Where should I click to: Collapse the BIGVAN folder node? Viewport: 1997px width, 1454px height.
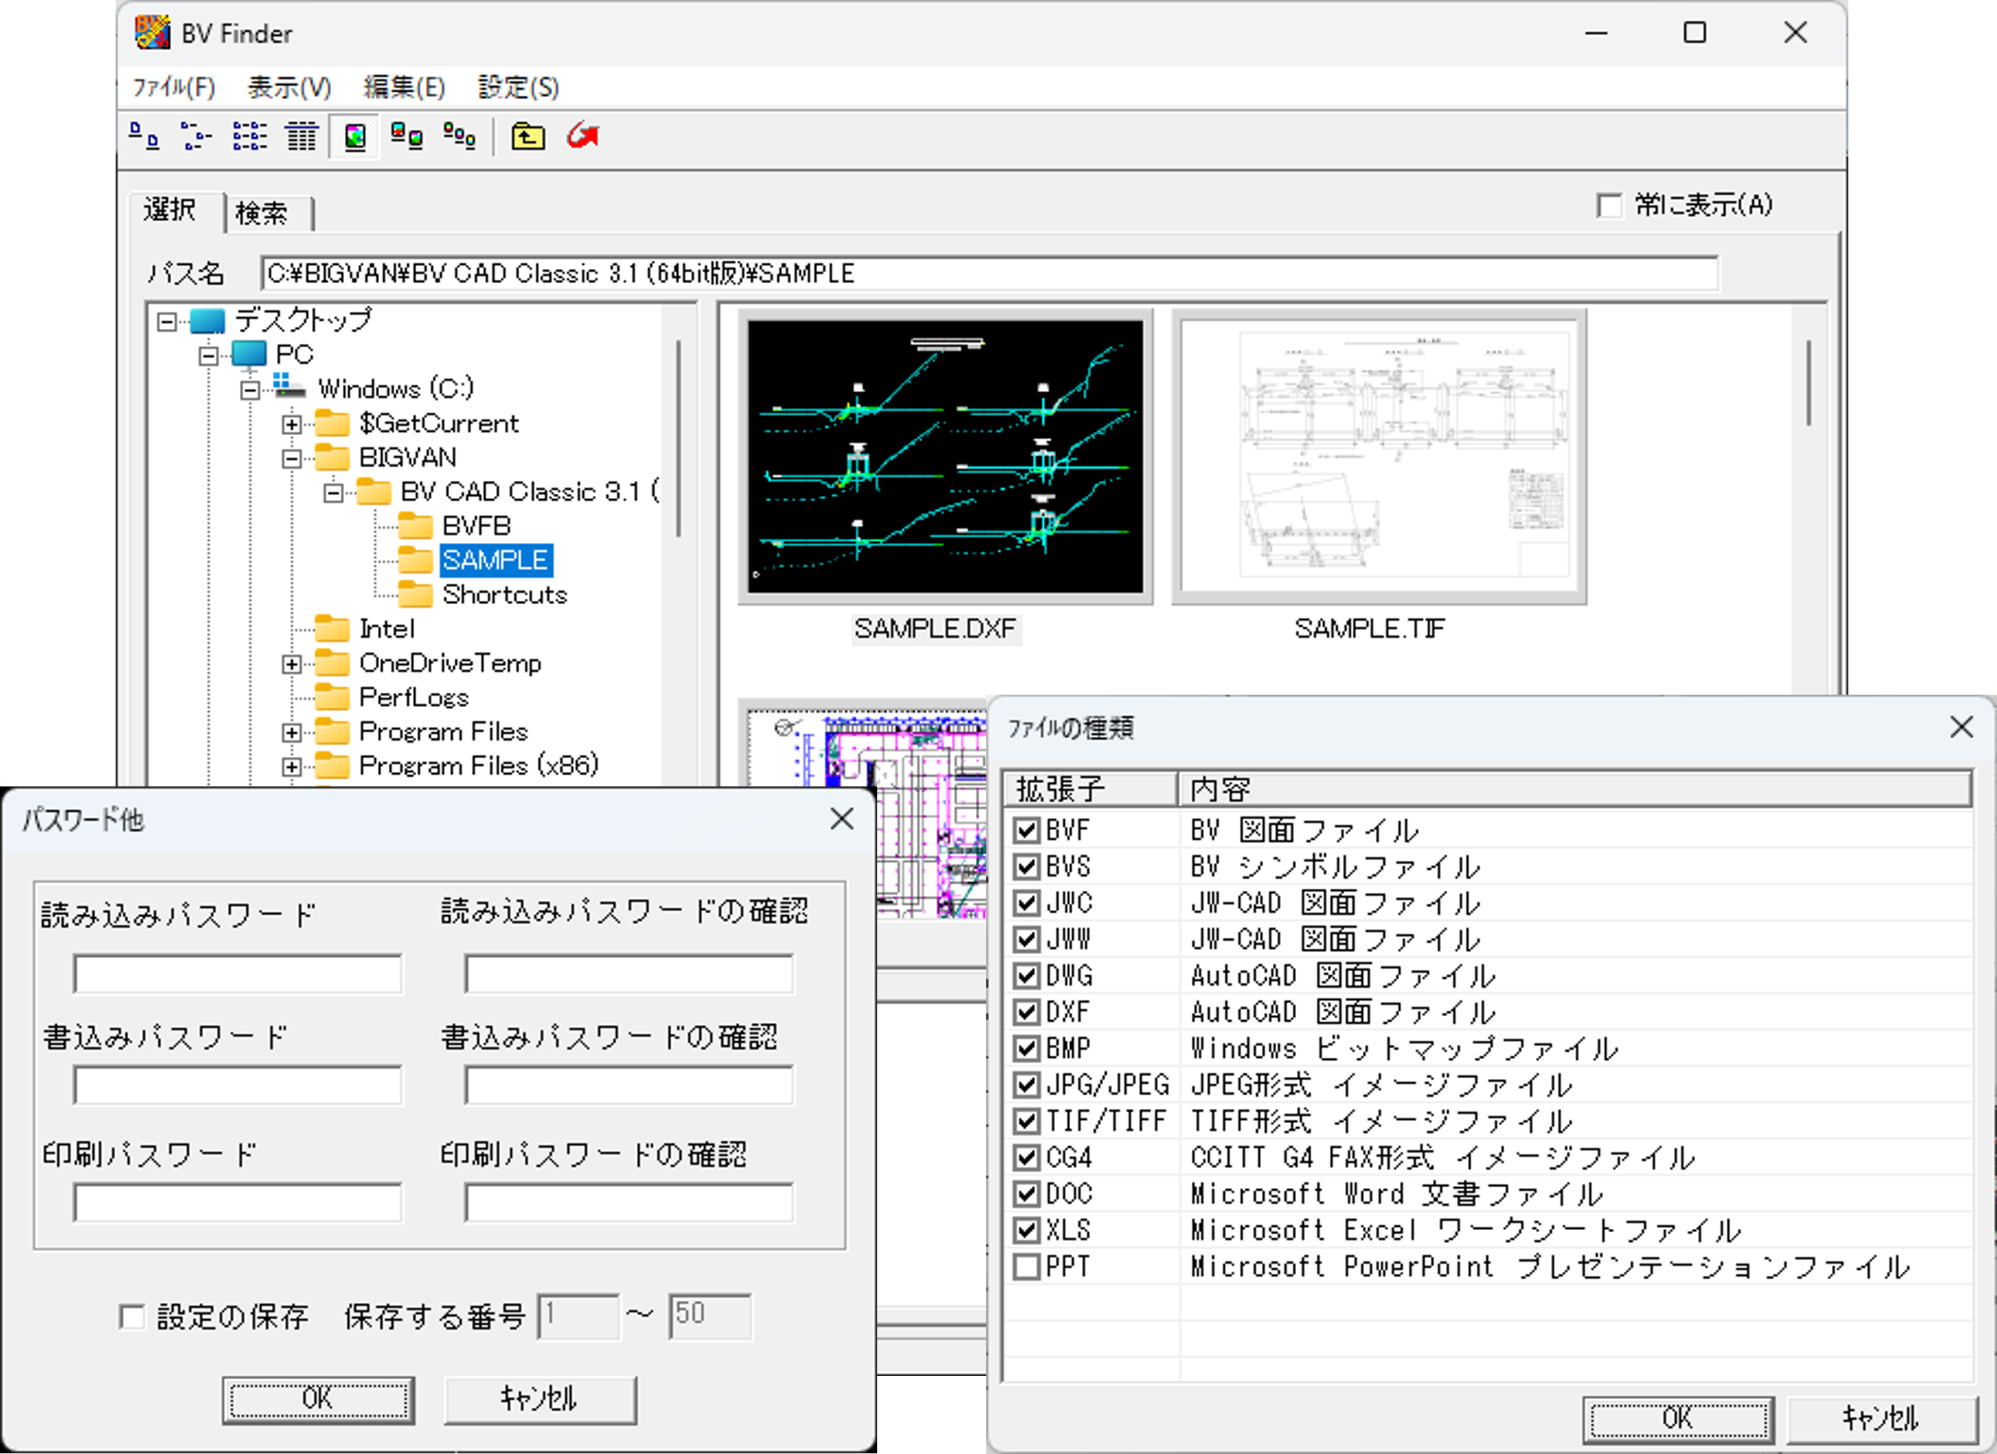pos(291,458)
